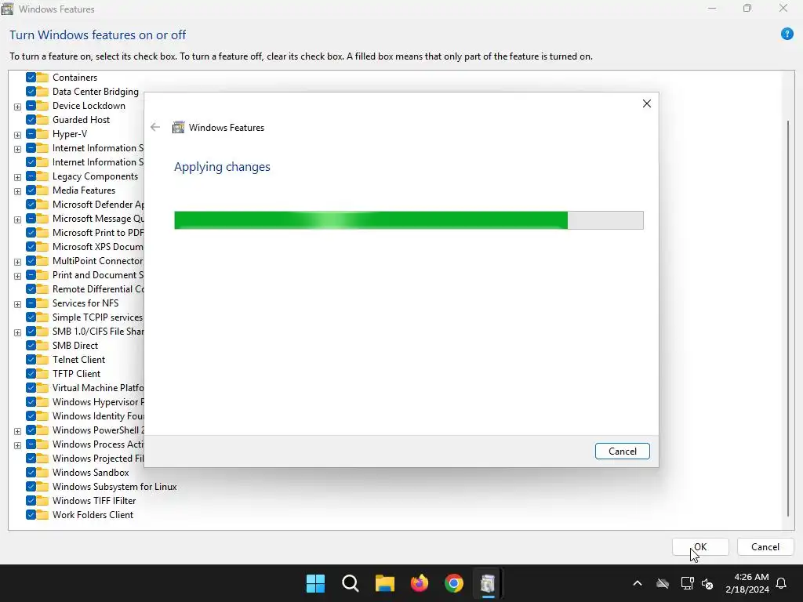Expand the Media Features node
Viewport: 803px width, 602px height.
coord(17,191)
